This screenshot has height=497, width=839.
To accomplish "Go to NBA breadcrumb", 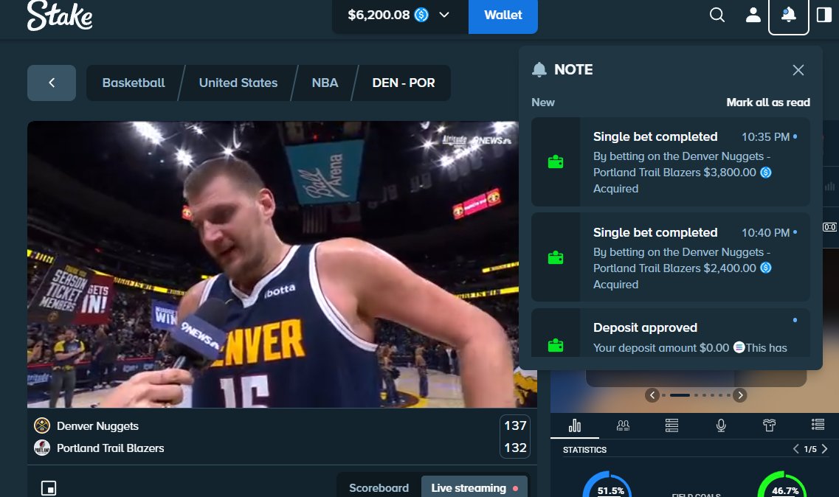I will pos(325,83).
